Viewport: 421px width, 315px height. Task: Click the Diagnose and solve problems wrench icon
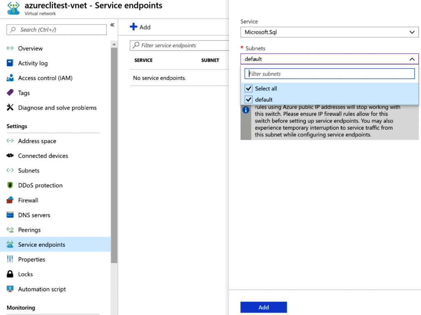[x=10, y=108]
